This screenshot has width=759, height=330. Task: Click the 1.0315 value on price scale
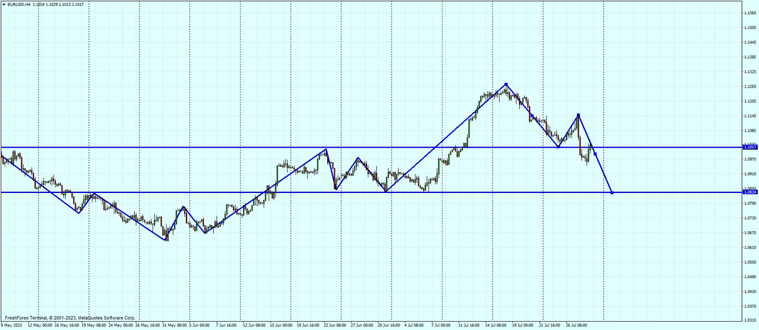750,321
